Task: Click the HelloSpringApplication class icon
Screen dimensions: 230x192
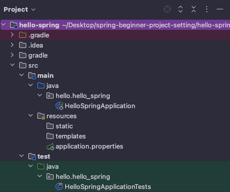Action: [59, 106]
